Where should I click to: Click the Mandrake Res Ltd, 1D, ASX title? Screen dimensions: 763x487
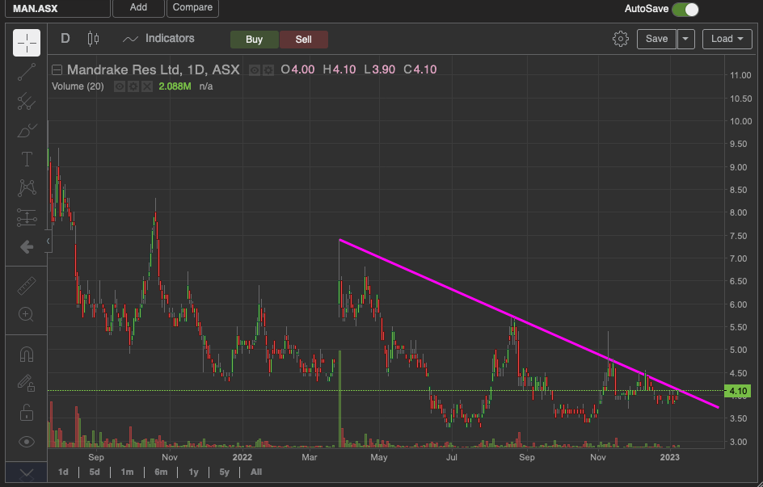click(x=154, y=69)
